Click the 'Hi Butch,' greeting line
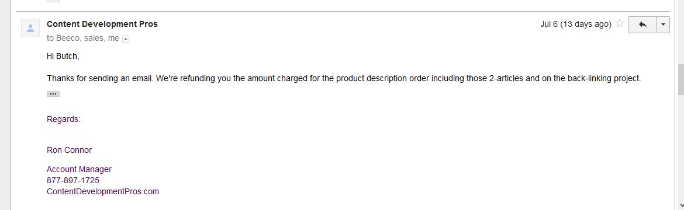The height and width of the screenshot is (210, 684). pos(63,56)
